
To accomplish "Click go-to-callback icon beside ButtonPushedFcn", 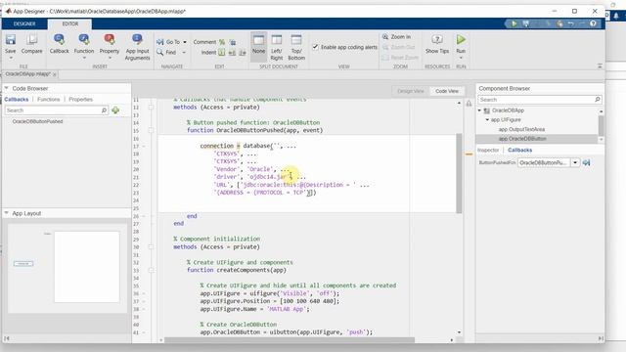I will (587, 163).
